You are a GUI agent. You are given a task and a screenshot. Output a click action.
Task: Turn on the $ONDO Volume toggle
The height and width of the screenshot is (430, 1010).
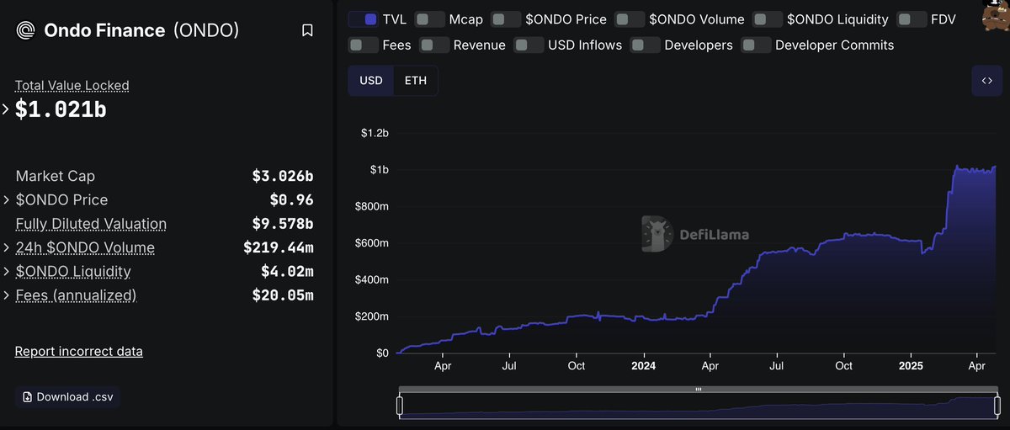(630, 19)
